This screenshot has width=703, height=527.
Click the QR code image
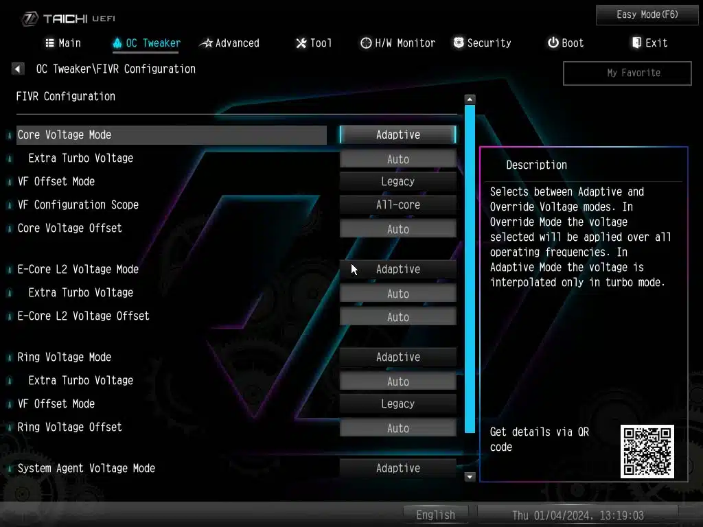point(647,451)
